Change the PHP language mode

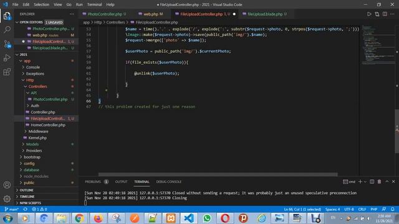[373, 209]
